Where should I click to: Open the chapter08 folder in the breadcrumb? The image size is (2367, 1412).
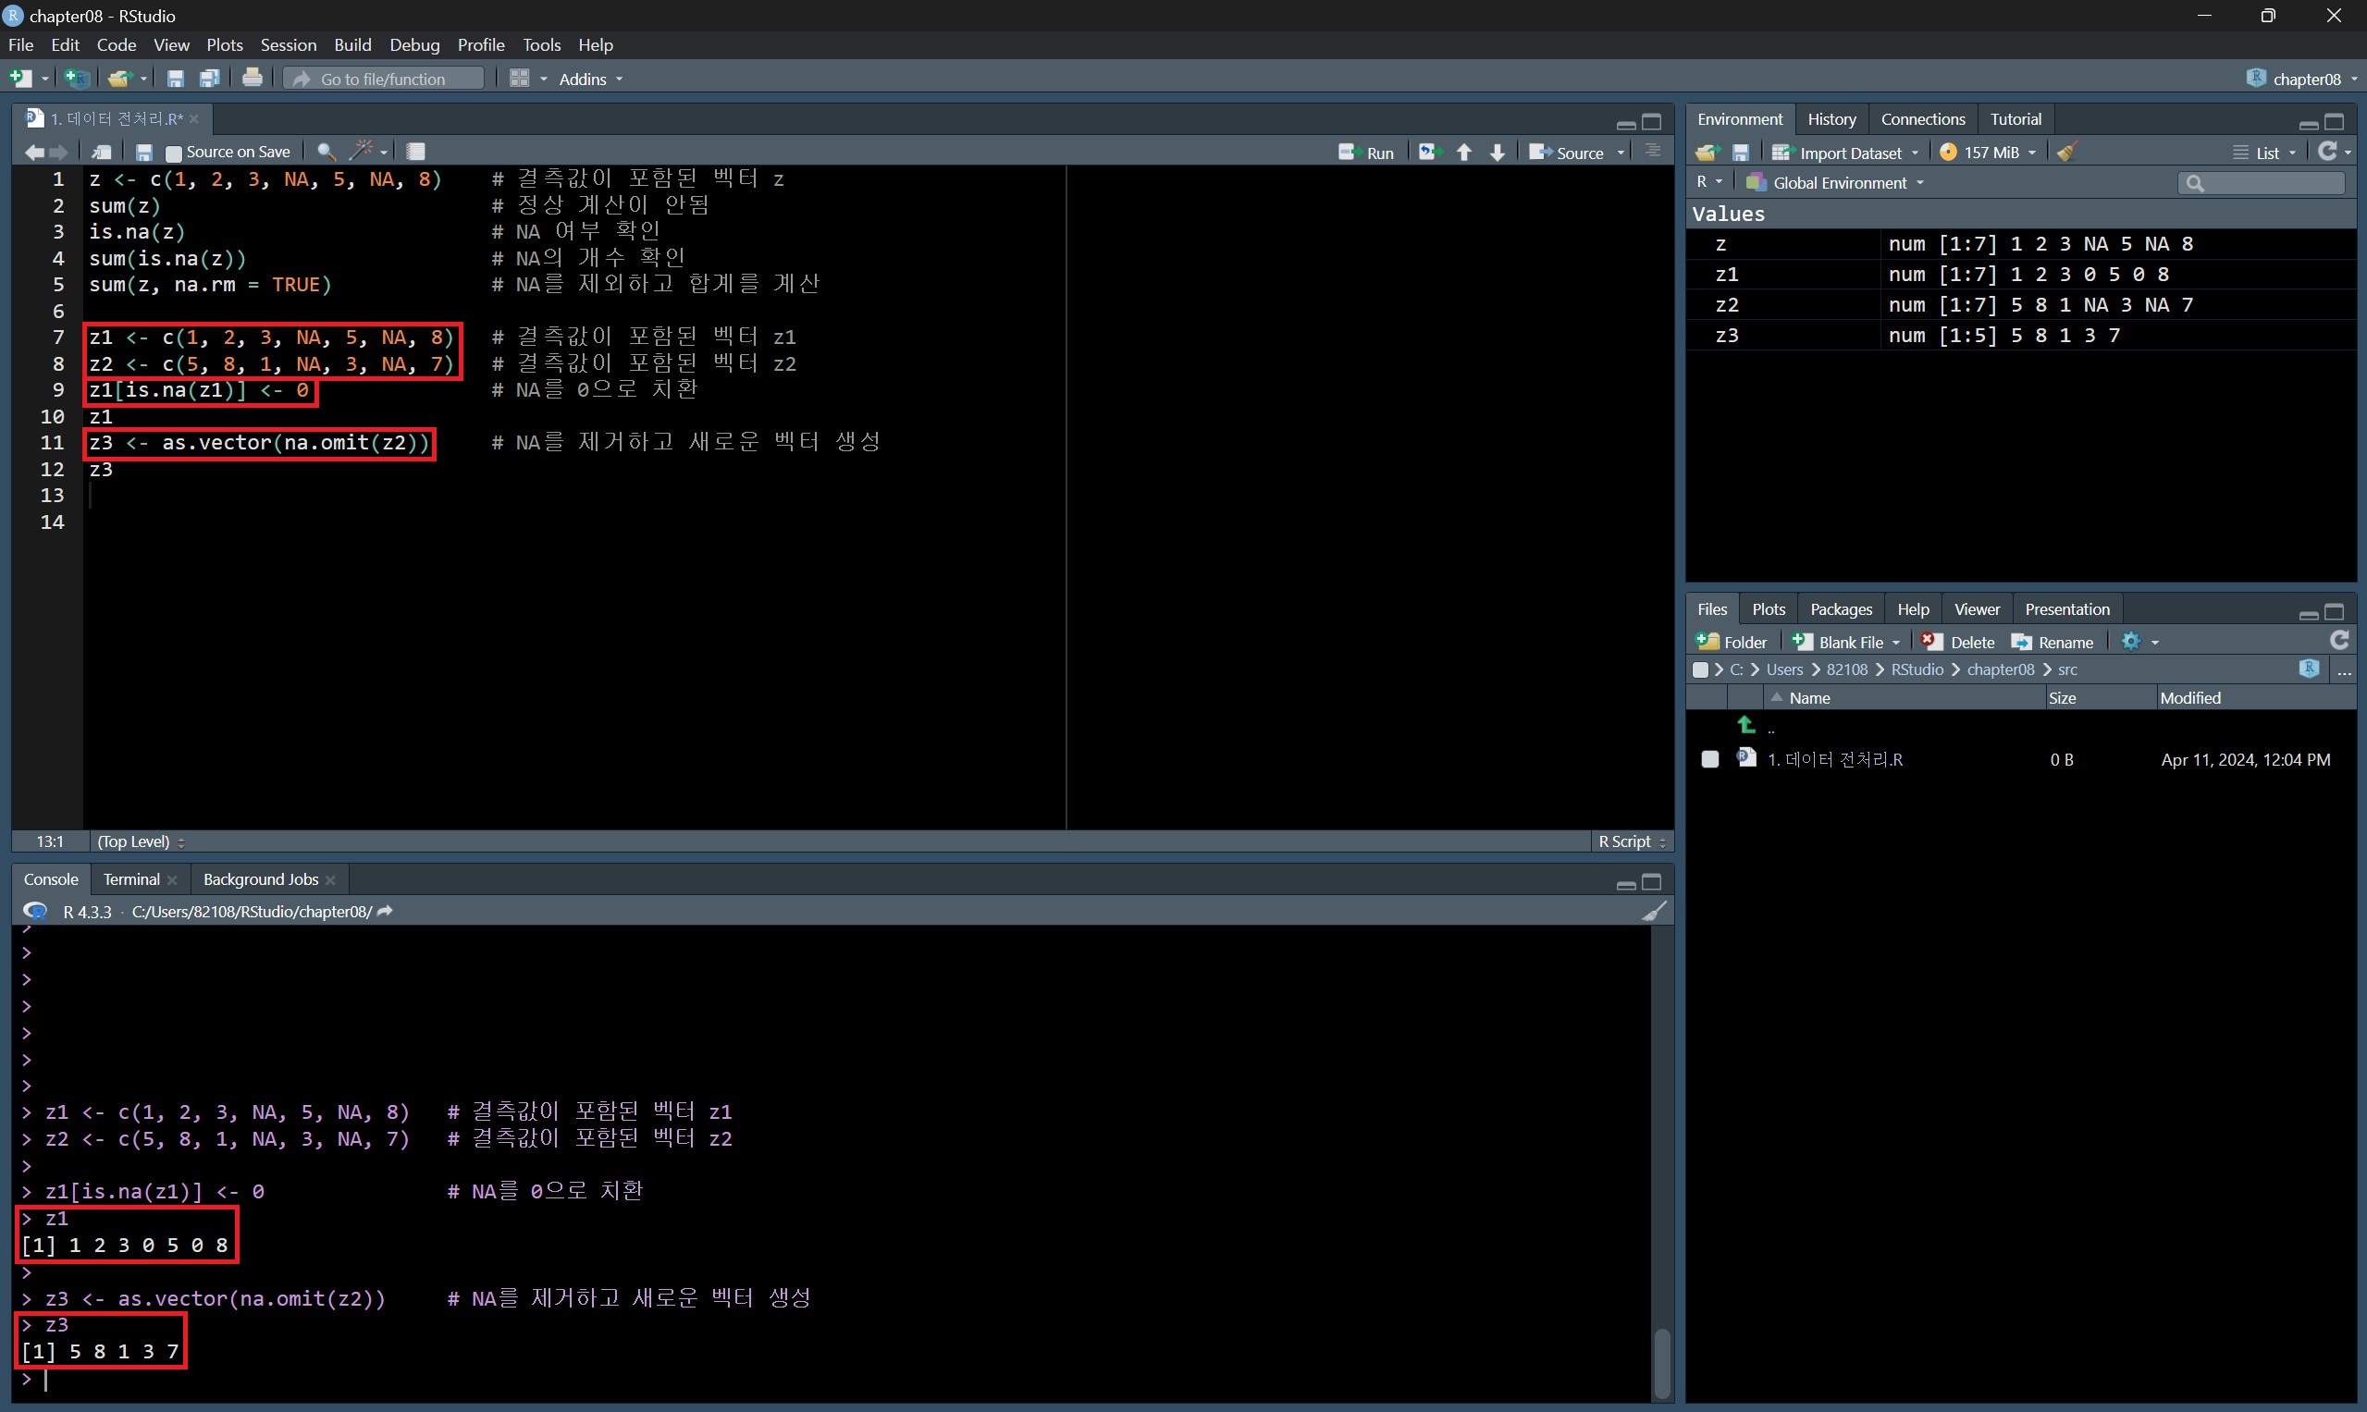[x=2000, y=669]
